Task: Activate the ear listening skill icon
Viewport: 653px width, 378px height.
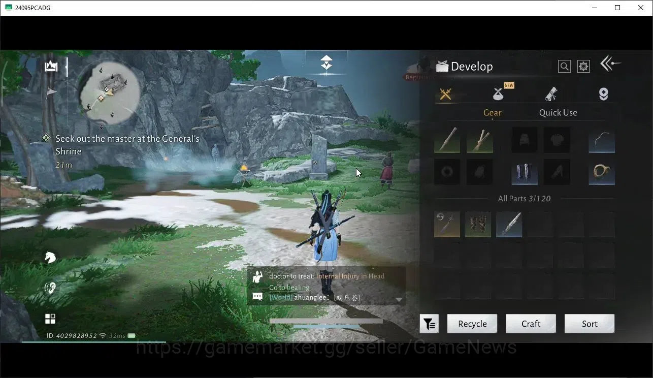Action: (x=50, y=288)
